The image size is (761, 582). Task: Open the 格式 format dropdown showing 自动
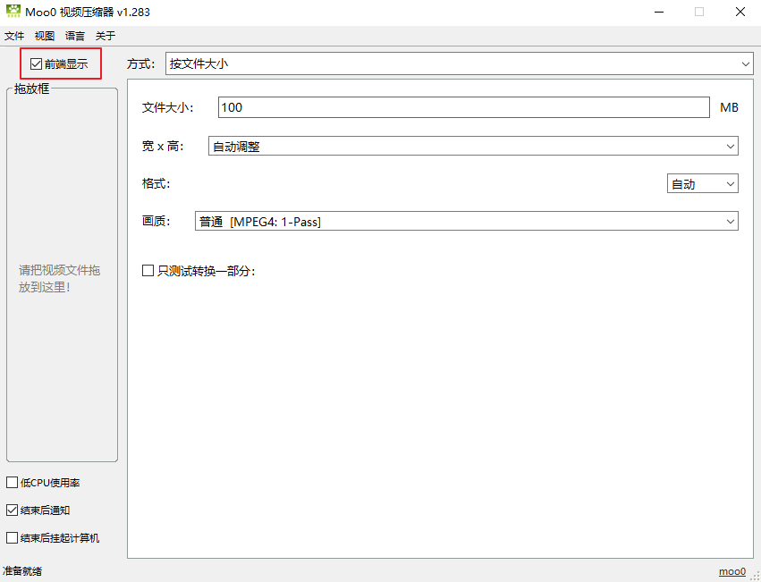point(702,182)
